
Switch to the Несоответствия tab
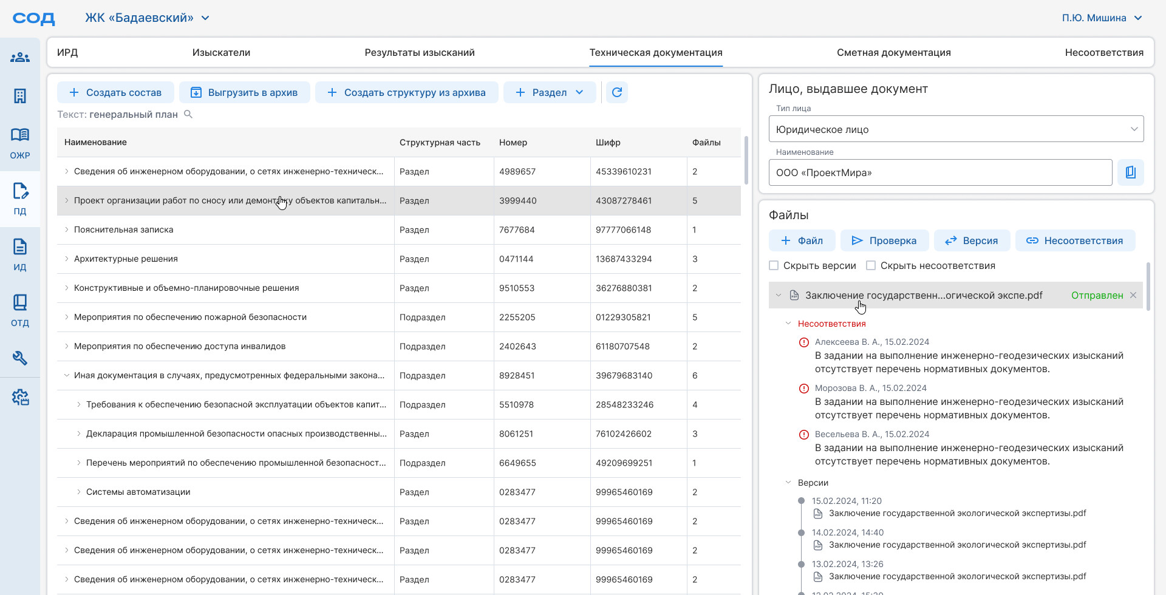[x=1104, y=52]
